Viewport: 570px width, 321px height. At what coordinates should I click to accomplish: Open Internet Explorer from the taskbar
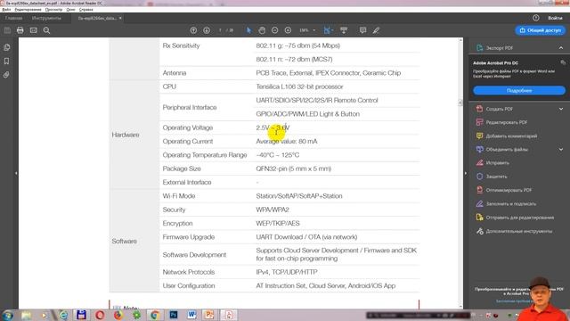(x=63, y=315)
